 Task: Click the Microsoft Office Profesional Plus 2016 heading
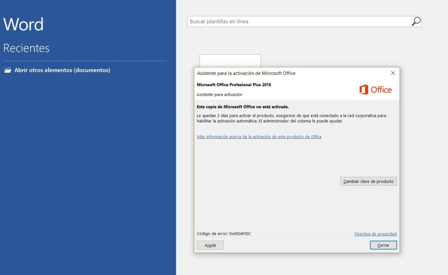click(x=234, y=85)
